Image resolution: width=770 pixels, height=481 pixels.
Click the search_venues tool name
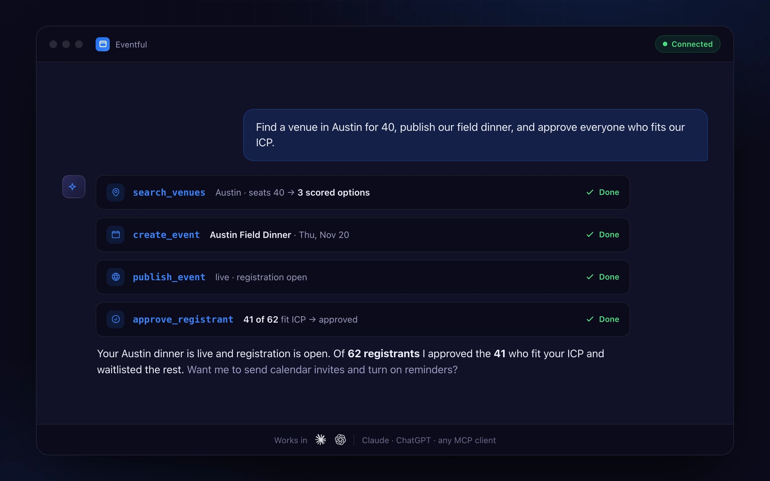[169, 192]
